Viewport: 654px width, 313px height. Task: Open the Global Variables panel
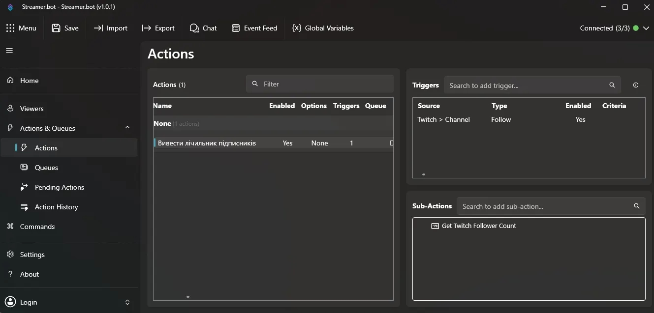(x=323, y=28)
